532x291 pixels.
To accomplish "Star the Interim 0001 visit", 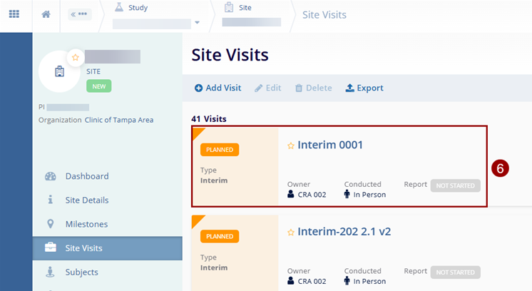I will point(291,145).
